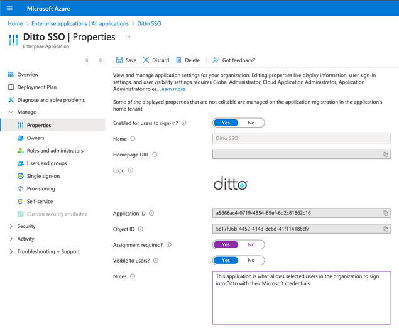Click the Overview grid icon

pyautogui.click(x=11, y=74)
